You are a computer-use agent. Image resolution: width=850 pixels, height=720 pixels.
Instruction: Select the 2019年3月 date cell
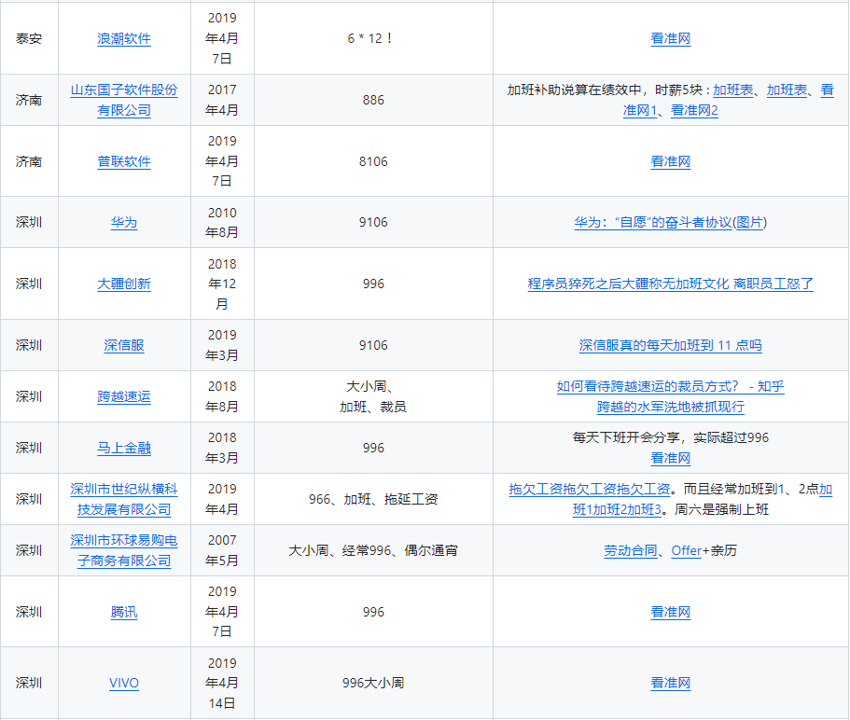[x=222, y=346]
